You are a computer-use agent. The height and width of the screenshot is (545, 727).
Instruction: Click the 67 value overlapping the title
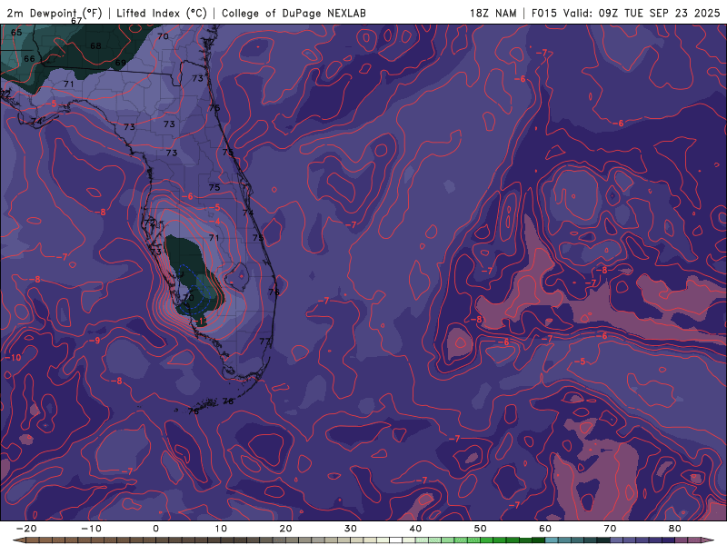pos(76,21)
